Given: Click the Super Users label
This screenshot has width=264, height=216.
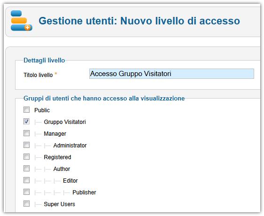Looking at the screenshot, I should 60,204.
